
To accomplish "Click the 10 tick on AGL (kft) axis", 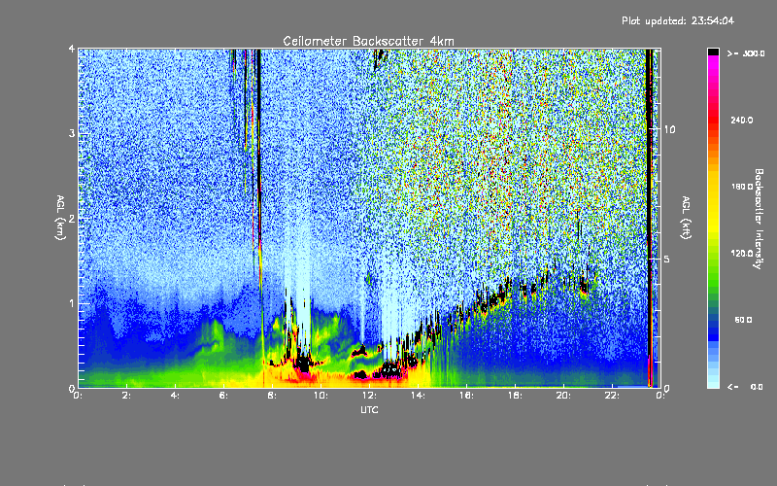I will point(669,129).
